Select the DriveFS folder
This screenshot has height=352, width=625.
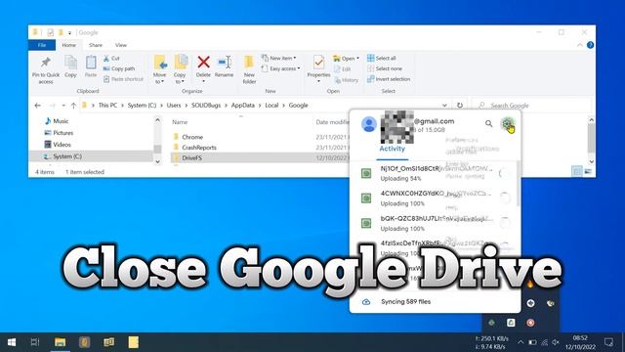tap(191, 157)
